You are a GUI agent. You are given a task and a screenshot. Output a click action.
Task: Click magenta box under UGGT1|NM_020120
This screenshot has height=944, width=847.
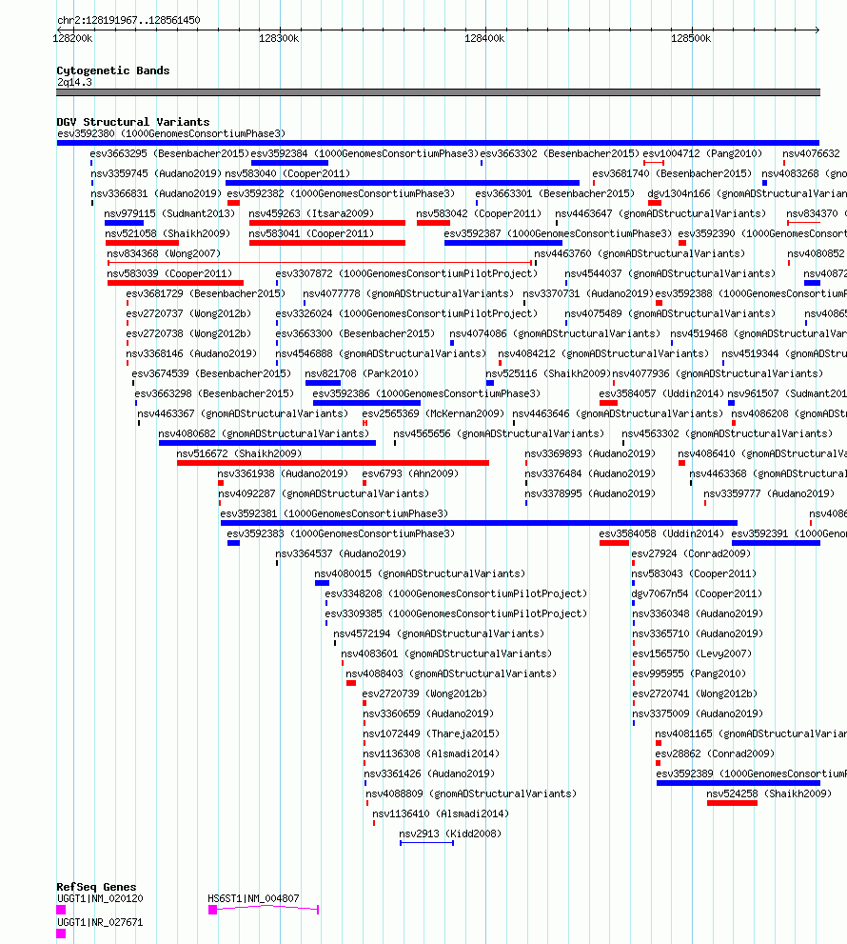click(x=61, y=910)
